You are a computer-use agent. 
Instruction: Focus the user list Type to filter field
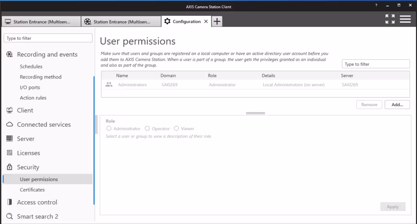coord(376,64)
